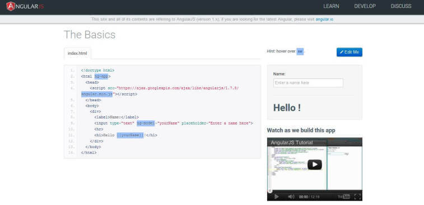Open the DISCUSS menu

tap(401, 6)
